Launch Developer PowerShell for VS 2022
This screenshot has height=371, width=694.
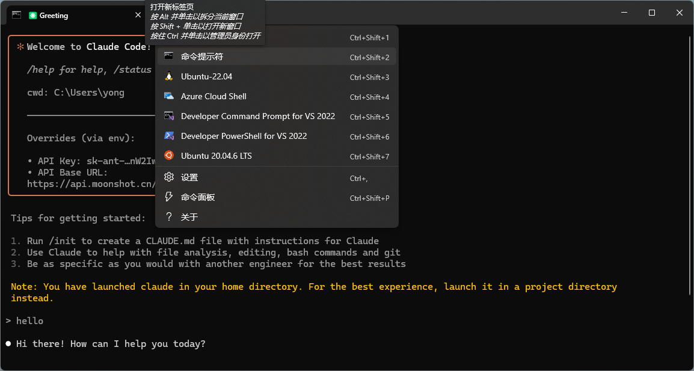[277, 136]
